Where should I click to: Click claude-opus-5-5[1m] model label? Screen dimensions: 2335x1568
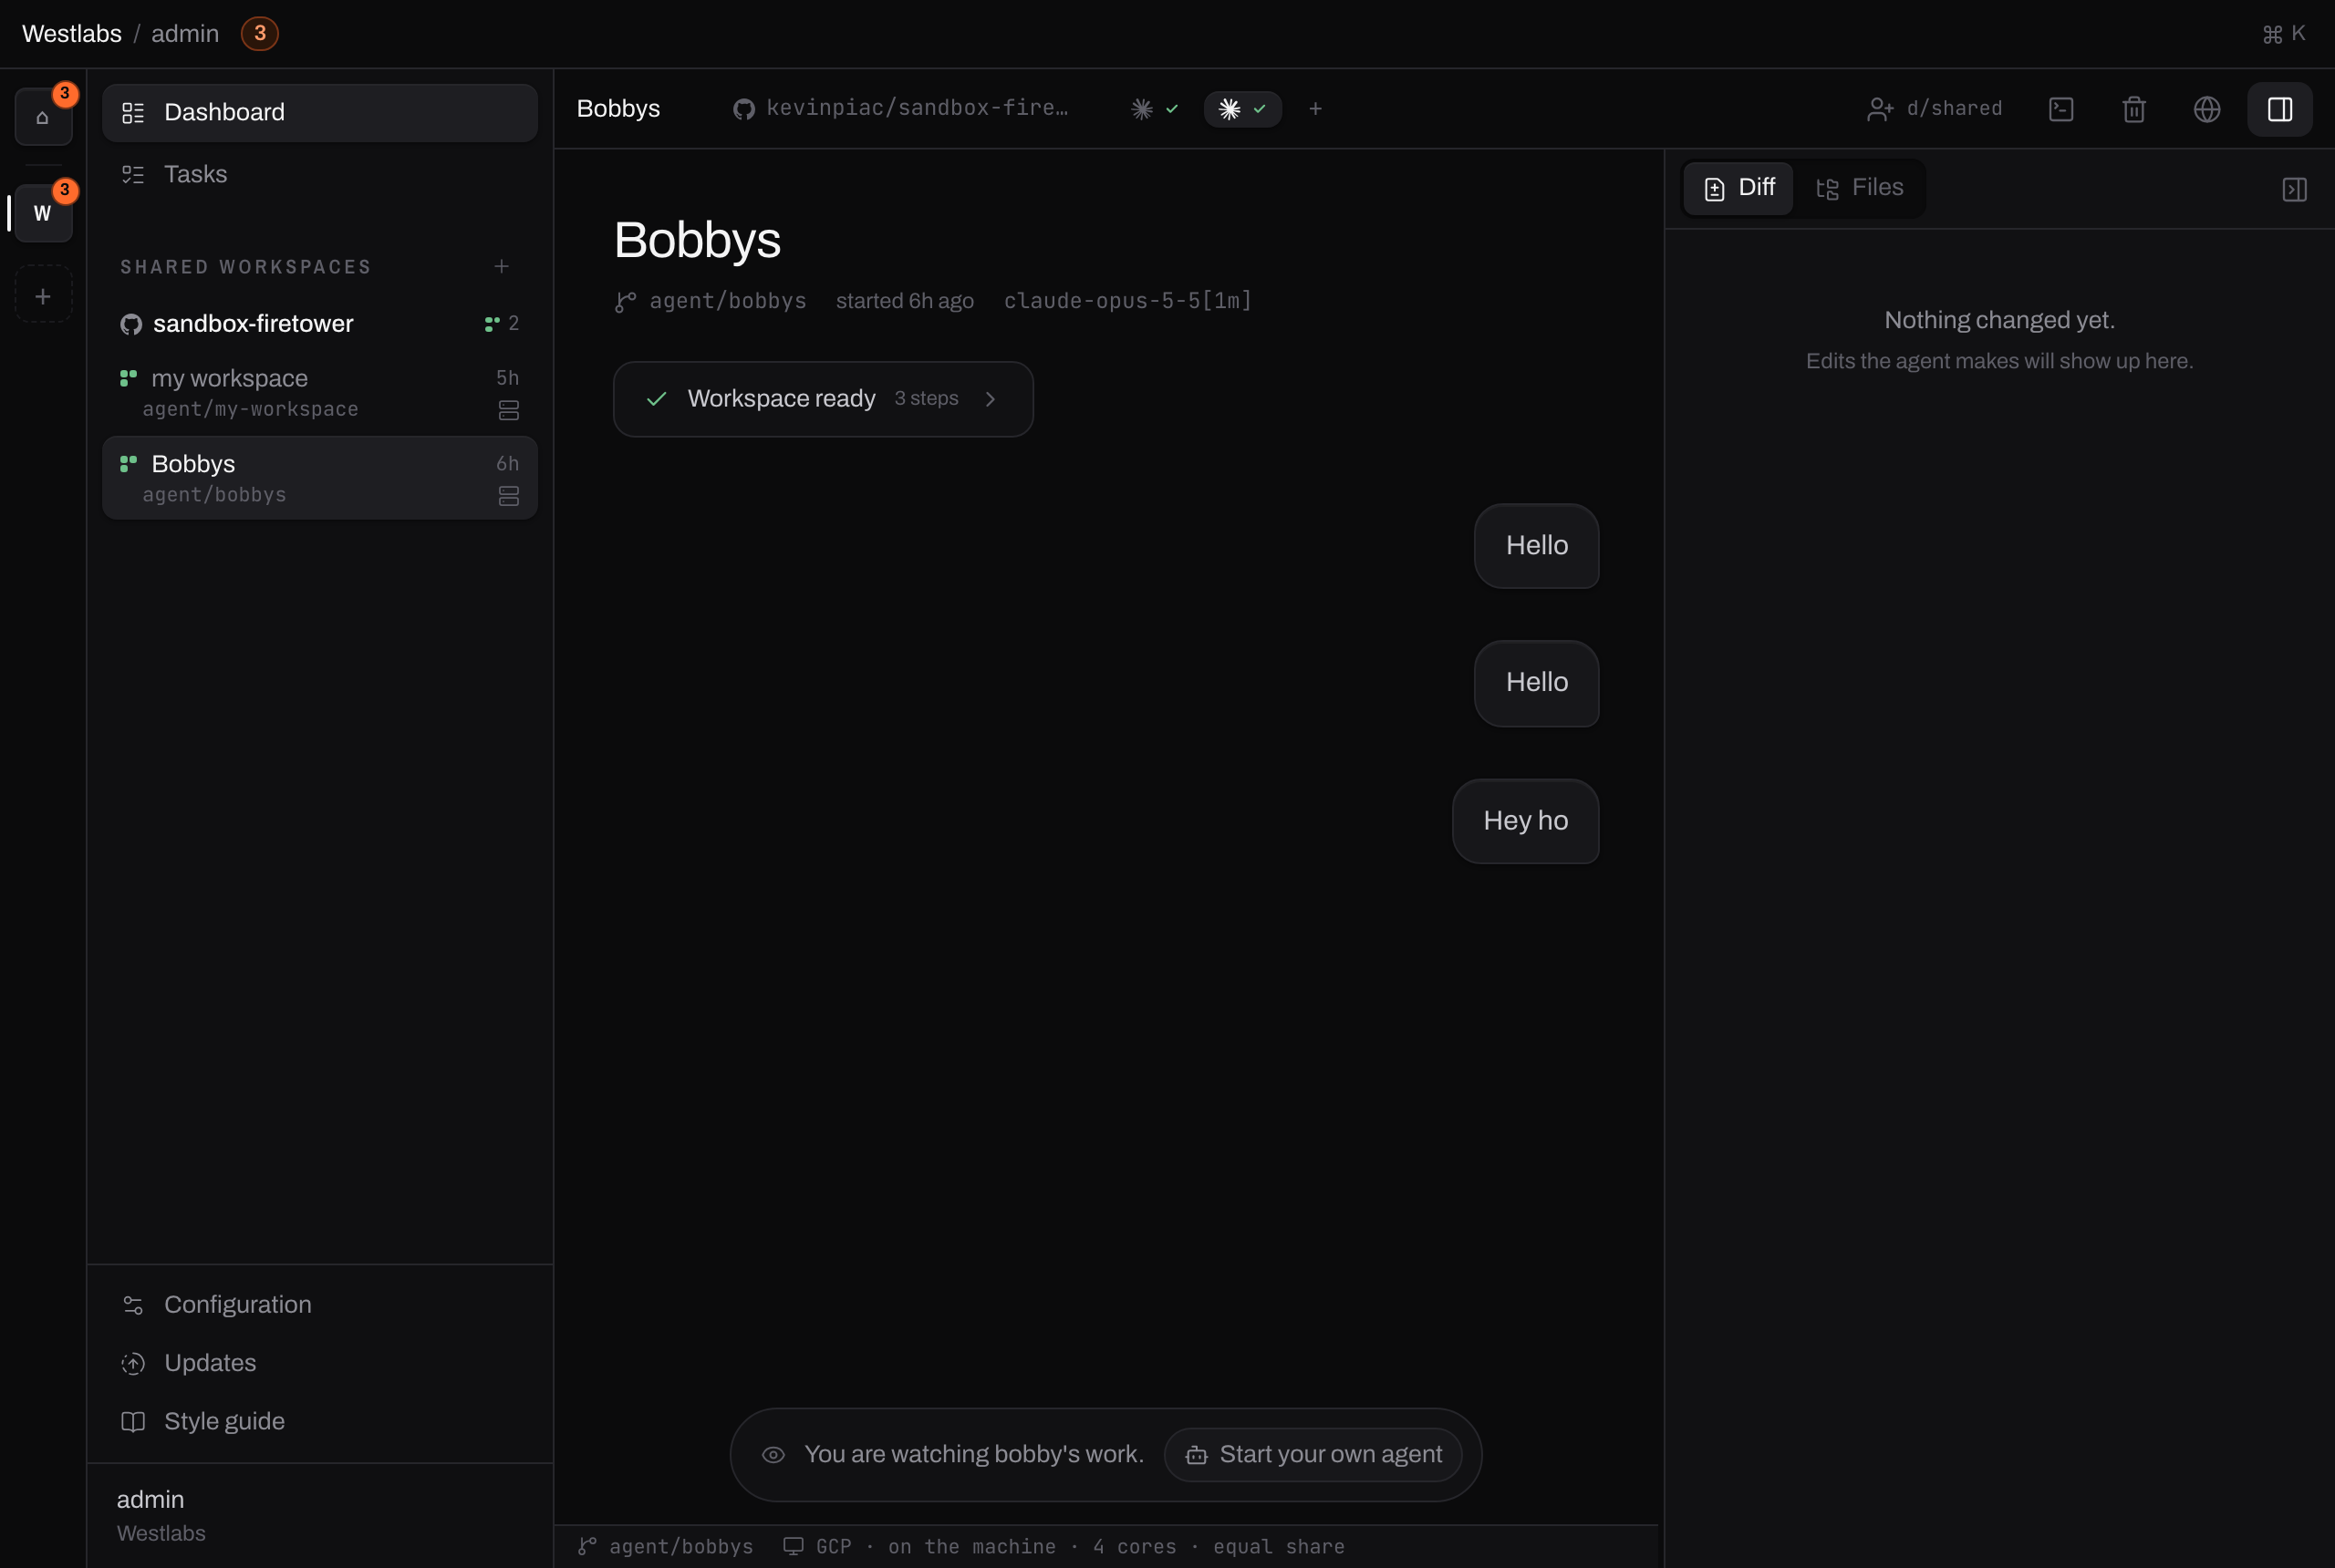click(x=1127, y=301)
